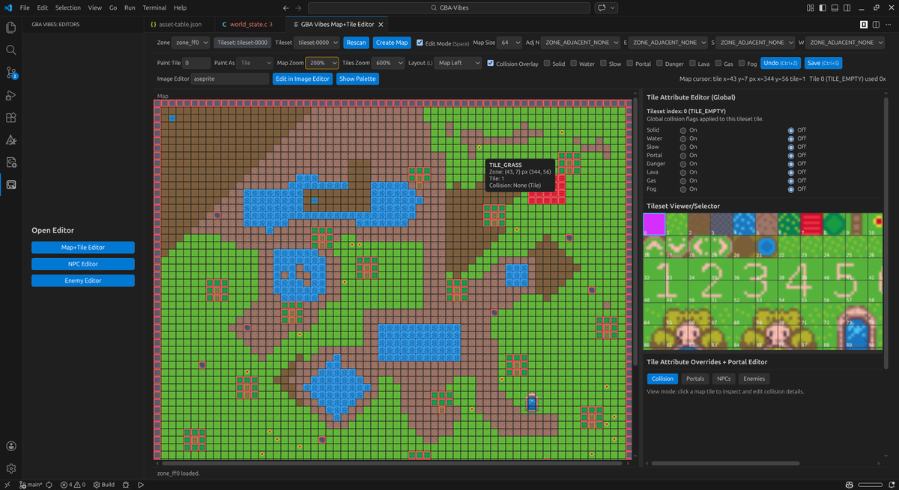Image resolution: width=899 pixels, height=490 pixels.
Task: Toggle the Collision Overlay checkbox
Action: click(490, 63)
